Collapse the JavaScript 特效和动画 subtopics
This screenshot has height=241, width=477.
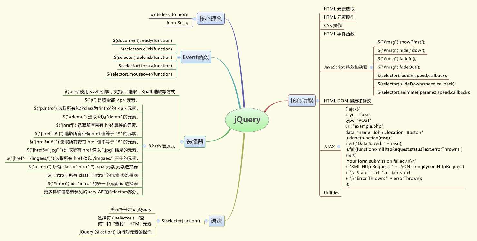tap(371, 67)
